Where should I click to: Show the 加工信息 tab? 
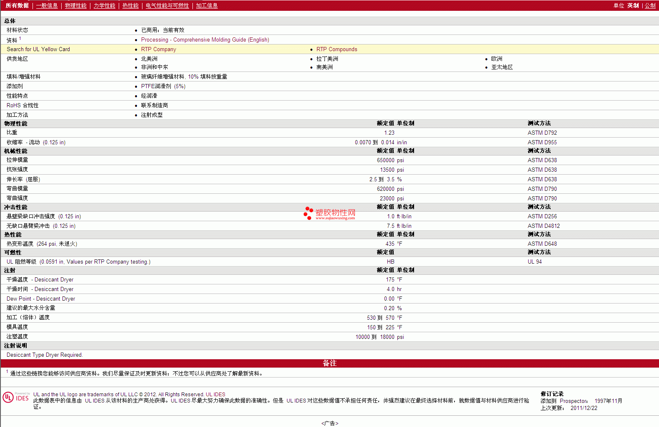207,6
